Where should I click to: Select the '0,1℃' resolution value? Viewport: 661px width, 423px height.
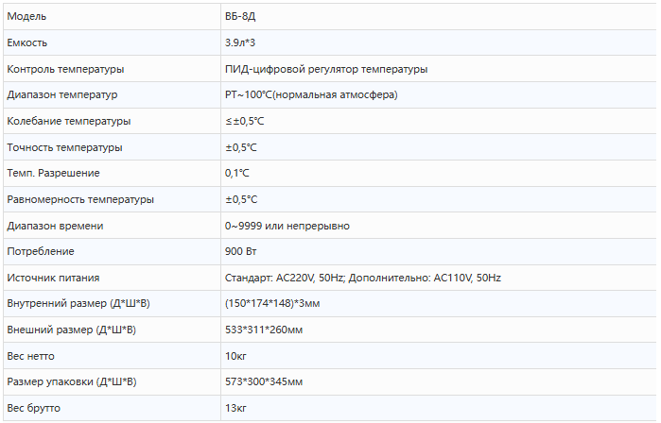pyautogui.click(x=237, y=173)
